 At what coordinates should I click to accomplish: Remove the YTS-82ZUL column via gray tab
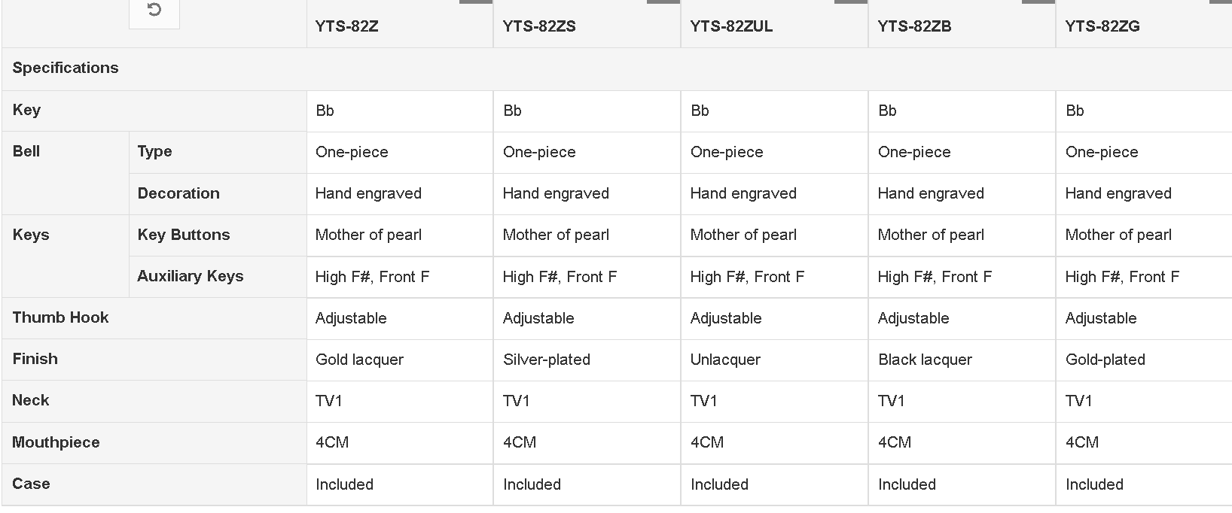pyautogui.click(x=851, y=2)
